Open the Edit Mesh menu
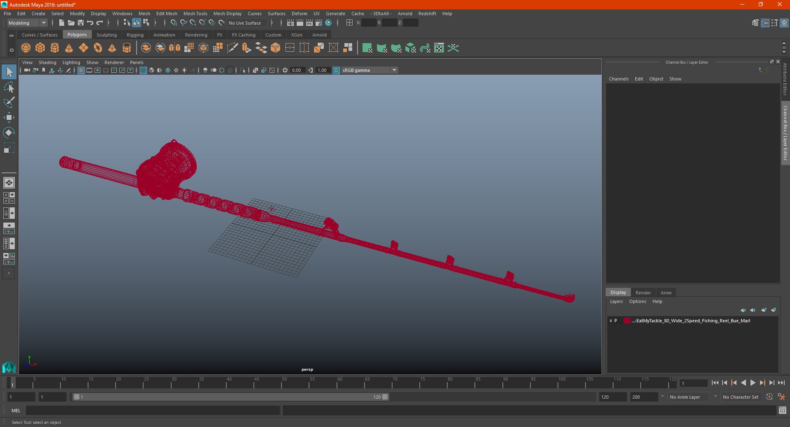The height and width of the screenshot is (427, 790). [x=167, y=14]
